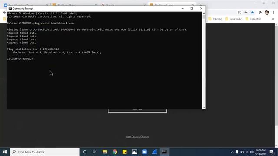Screen dimensions: 278x156
Task: Click the first 'Request timed out.' line
Action: tap(21, 33)
